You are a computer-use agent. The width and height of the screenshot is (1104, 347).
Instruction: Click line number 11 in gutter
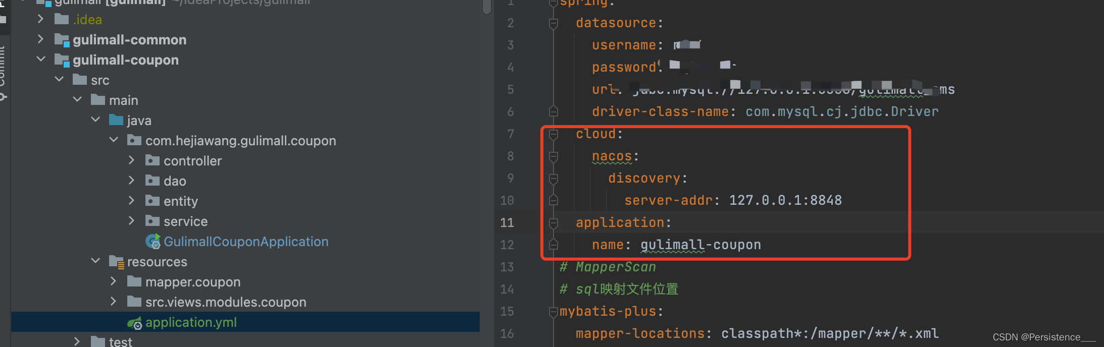507,222
